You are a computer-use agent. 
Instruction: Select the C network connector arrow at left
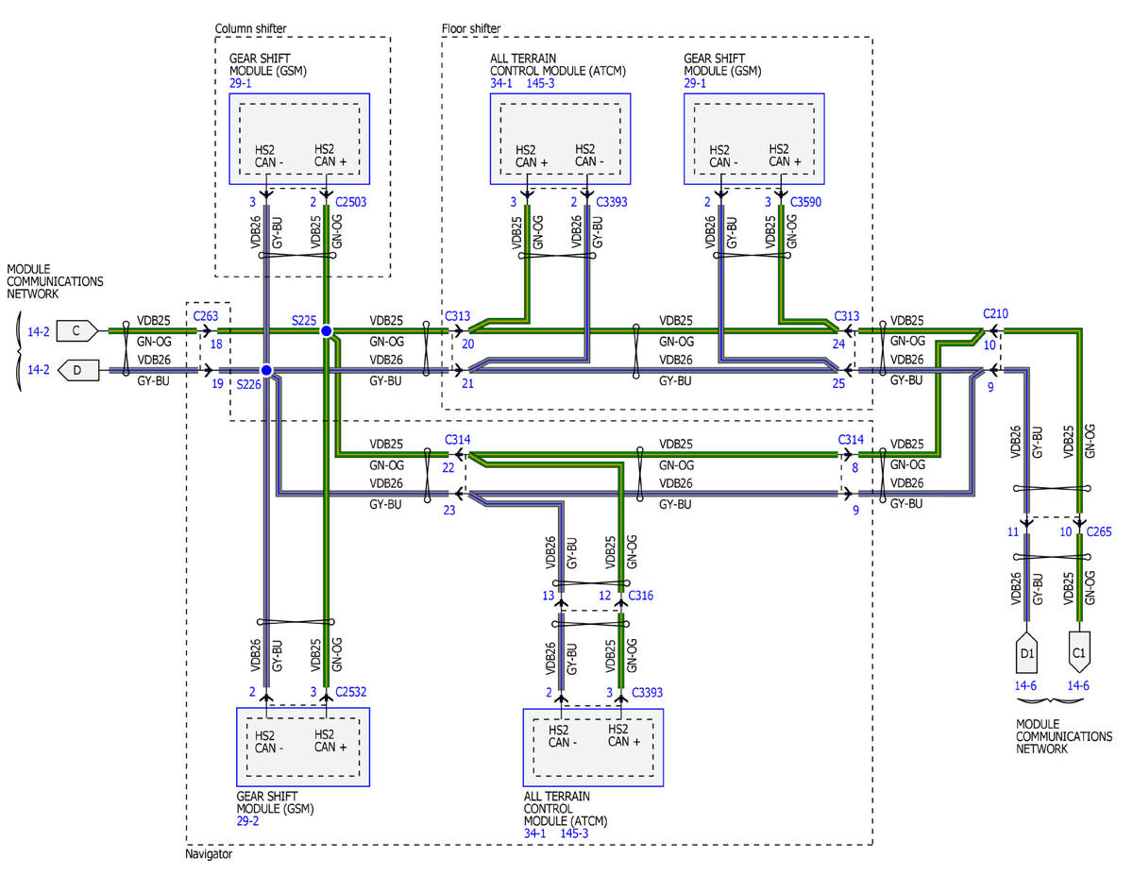79,330
